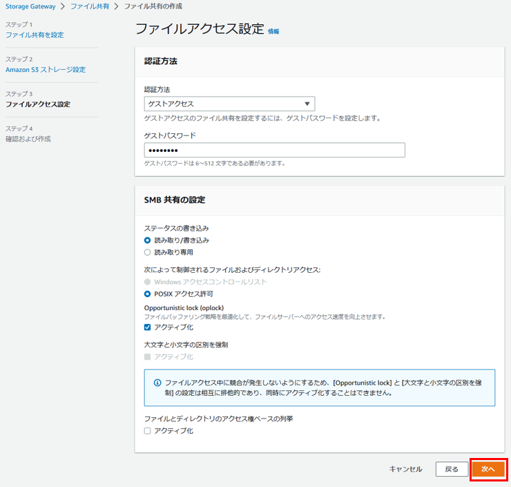
Task: Click the ステータスの書き込み label
Action: 176,229
